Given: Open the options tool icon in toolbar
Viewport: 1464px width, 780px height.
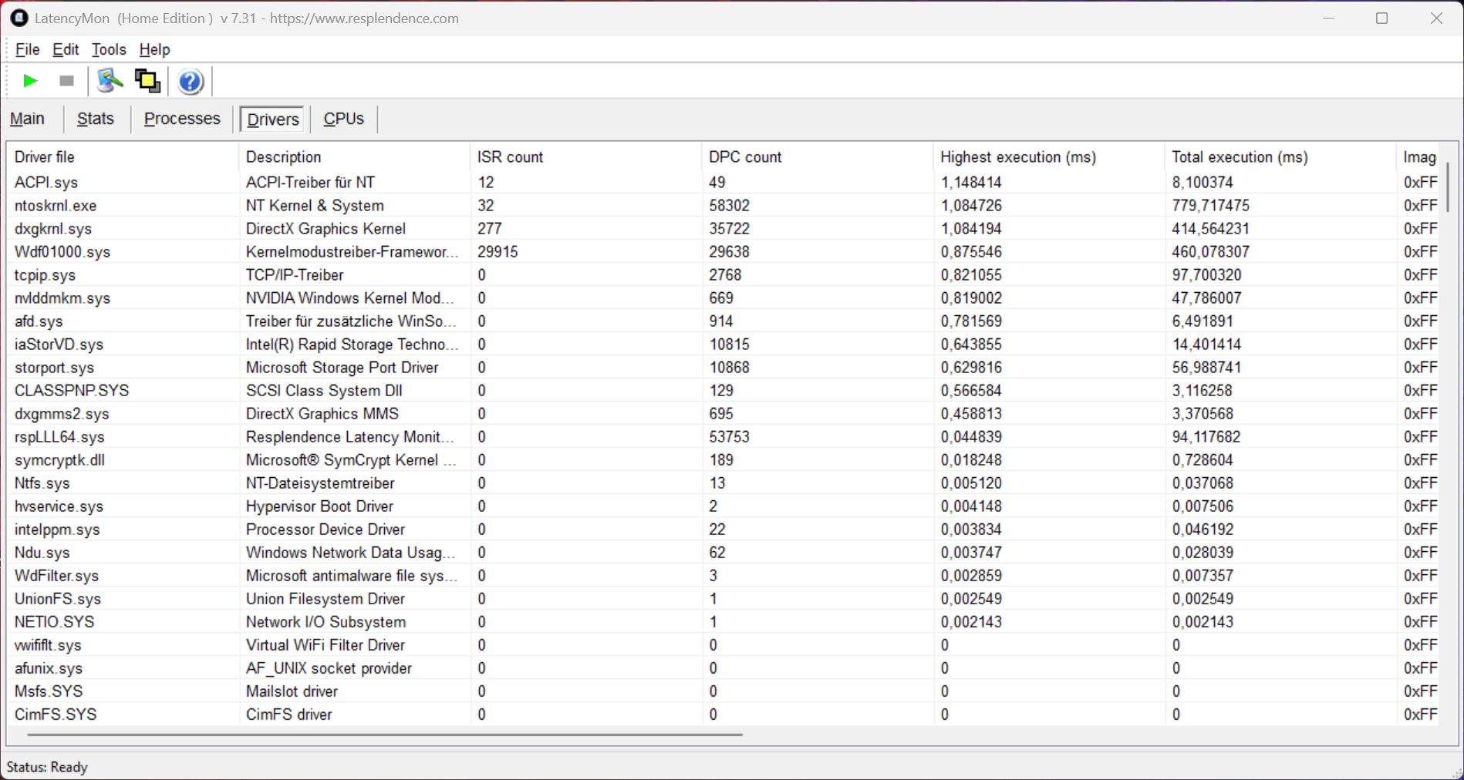Looking at the screenshot, I should [x=110, y=81].
